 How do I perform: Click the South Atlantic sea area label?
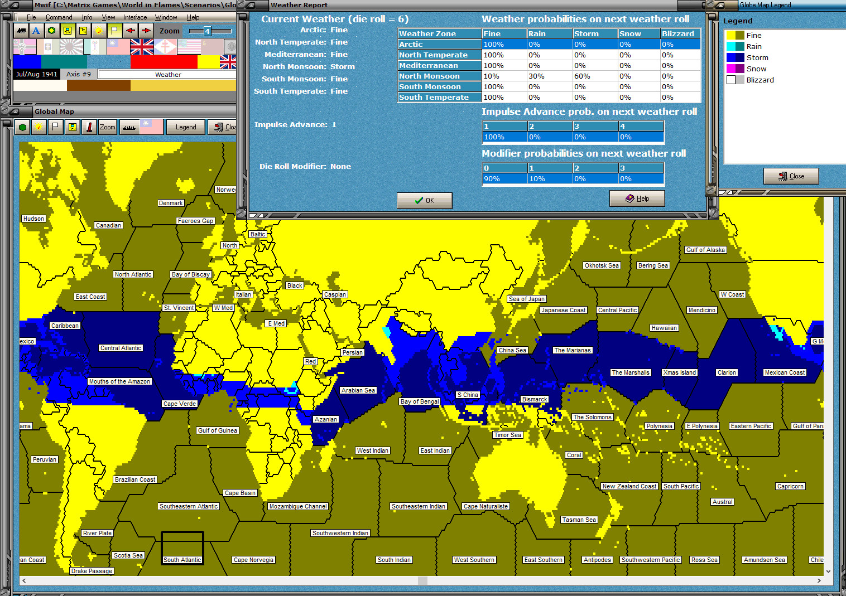coord(182,560)
